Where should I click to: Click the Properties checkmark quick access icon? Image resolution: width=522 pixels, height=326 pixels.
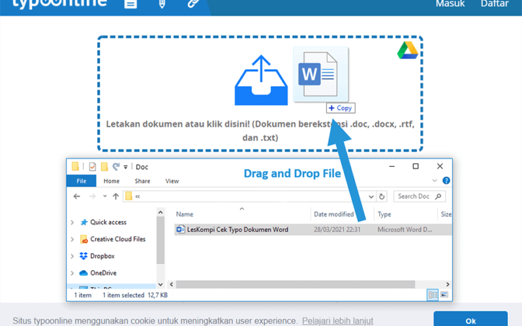click(93, 166)
